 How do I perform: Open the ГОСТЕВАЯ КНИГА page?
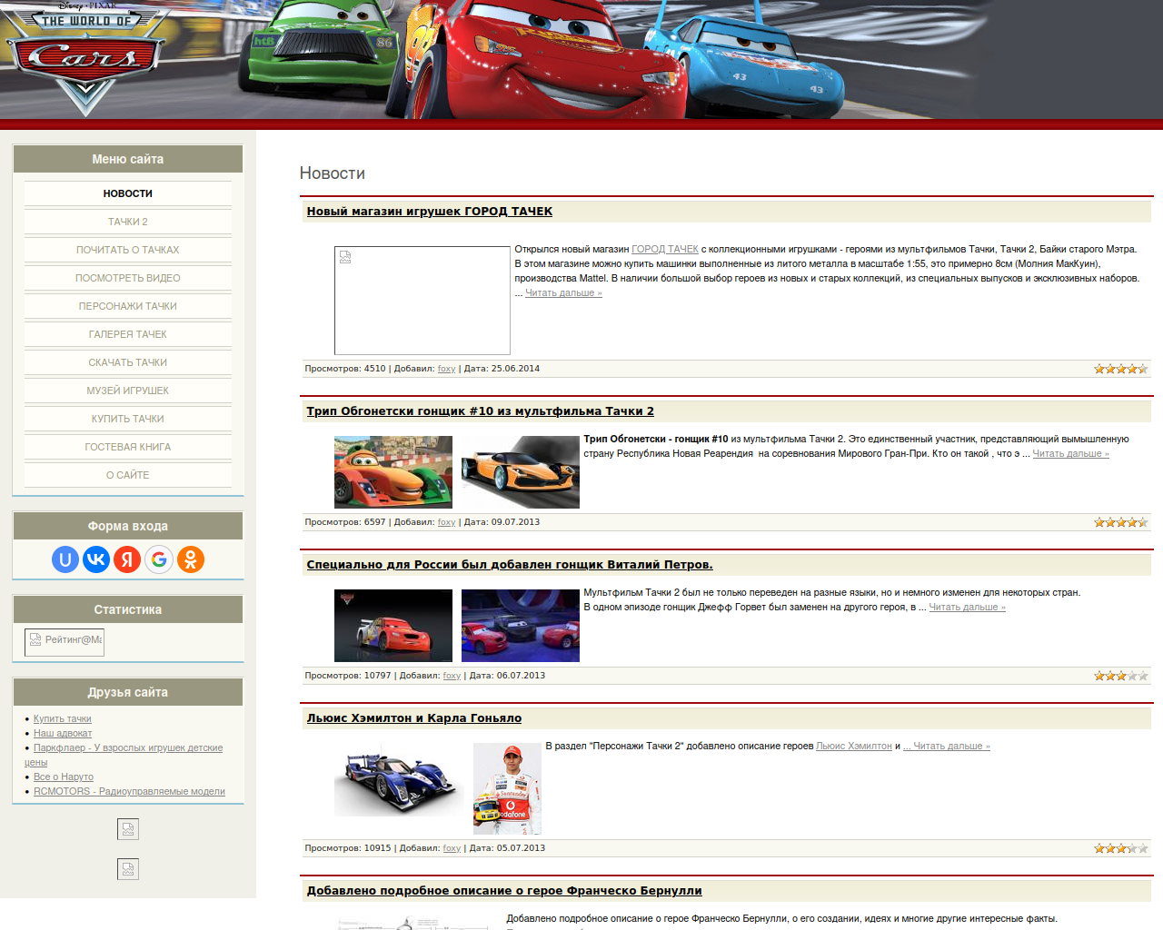[x=128, y=447]
